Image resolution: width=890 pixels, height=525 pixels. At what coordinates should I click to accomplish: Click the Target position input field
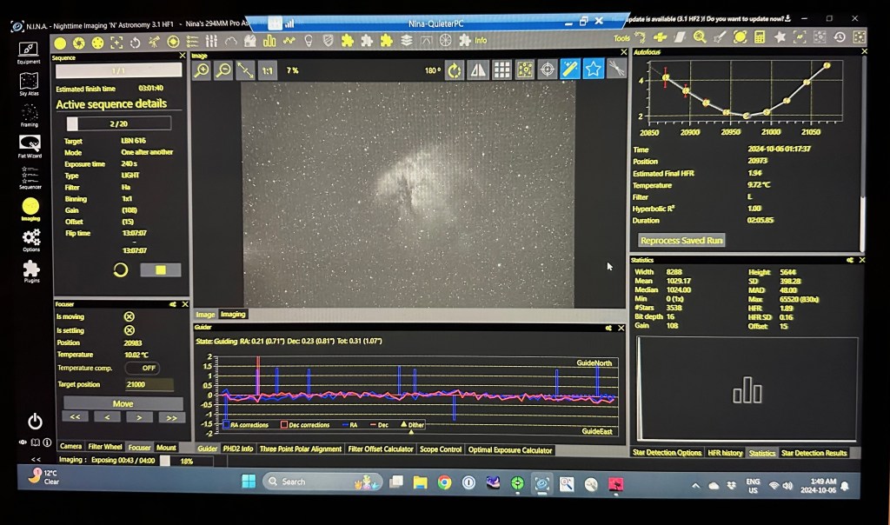149,384
